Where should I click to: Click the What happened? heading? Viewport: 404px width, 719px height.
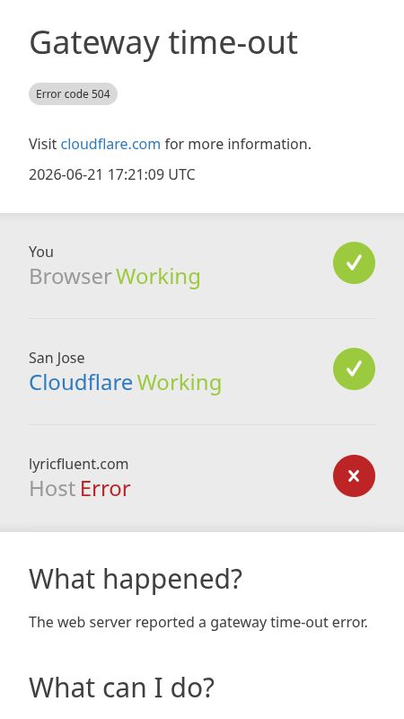tap(136, 579)
